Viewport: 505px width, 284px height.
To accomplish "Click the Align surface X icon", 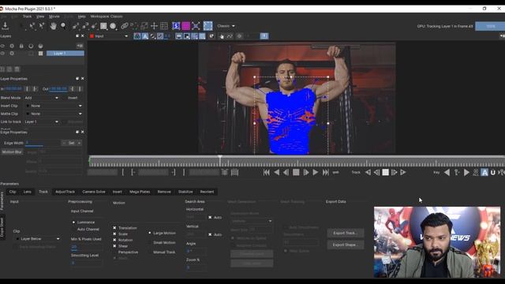I will pos(196,26).
